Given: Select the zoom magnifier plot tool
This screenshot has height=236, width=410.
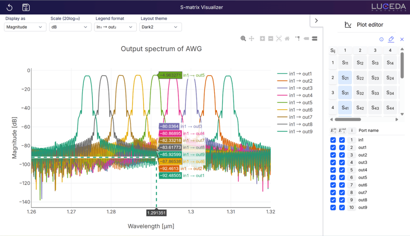Looking at the screenshot, I should pos(243,38).
